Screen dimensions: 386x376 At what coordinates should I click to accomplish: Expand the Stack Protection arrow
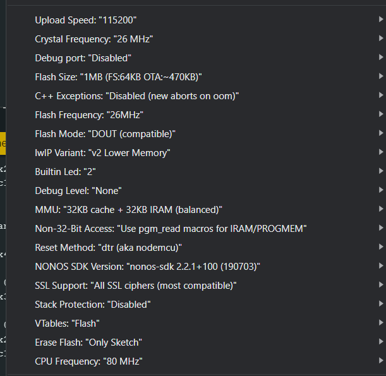coord(381,303)
